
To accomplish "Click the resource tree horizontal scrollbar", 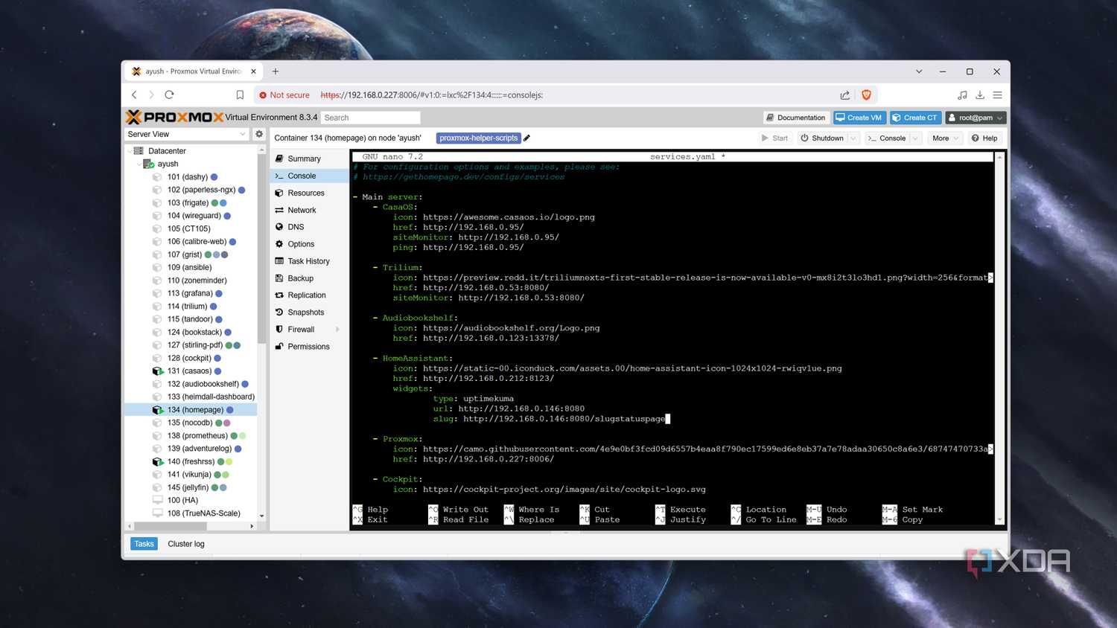I will (x=170, y=526).
